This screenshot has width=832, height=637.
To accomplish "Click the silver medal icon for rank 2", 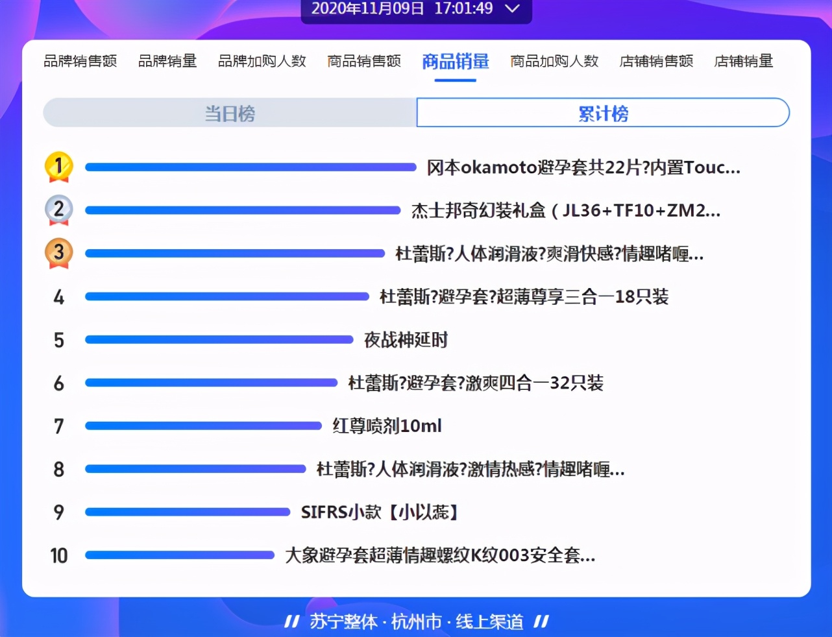I will pos(58,210).
